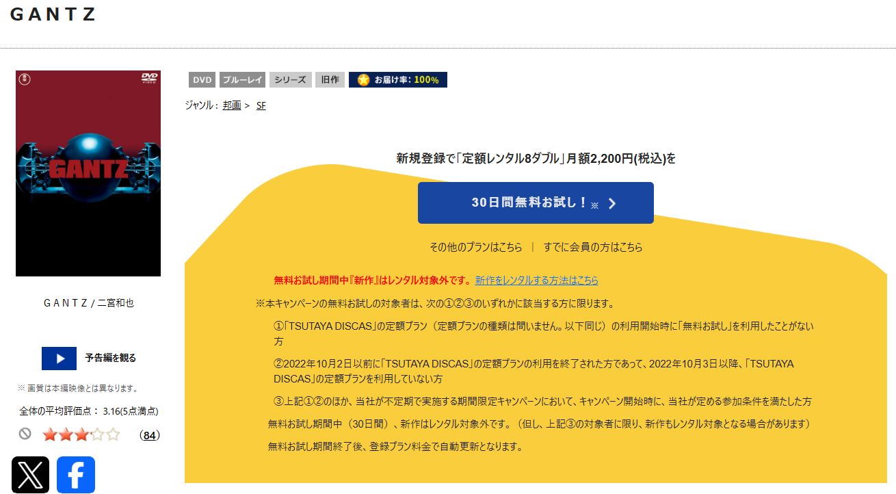
Task: Select the ブルーレイ tag
Action: point(242,80)
